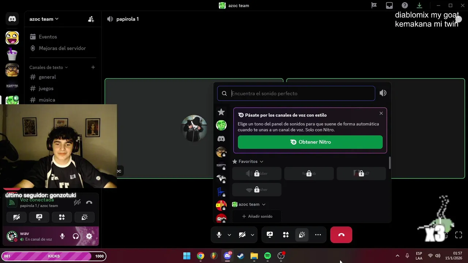Open Spotify from the taskbar

pos(268,256)
